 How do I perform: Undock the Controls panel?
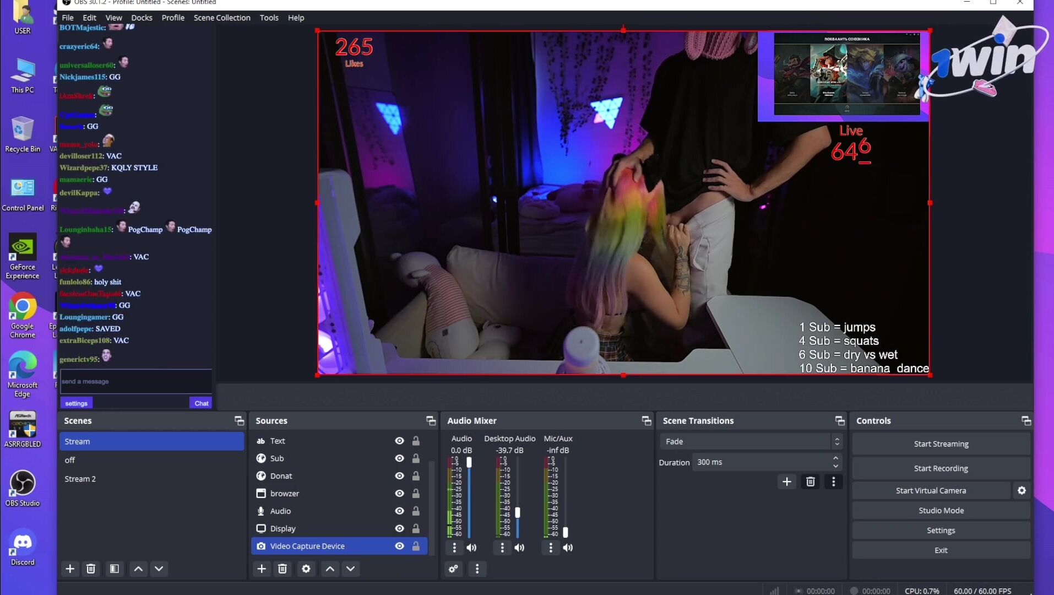click(x=1026, y=420)
